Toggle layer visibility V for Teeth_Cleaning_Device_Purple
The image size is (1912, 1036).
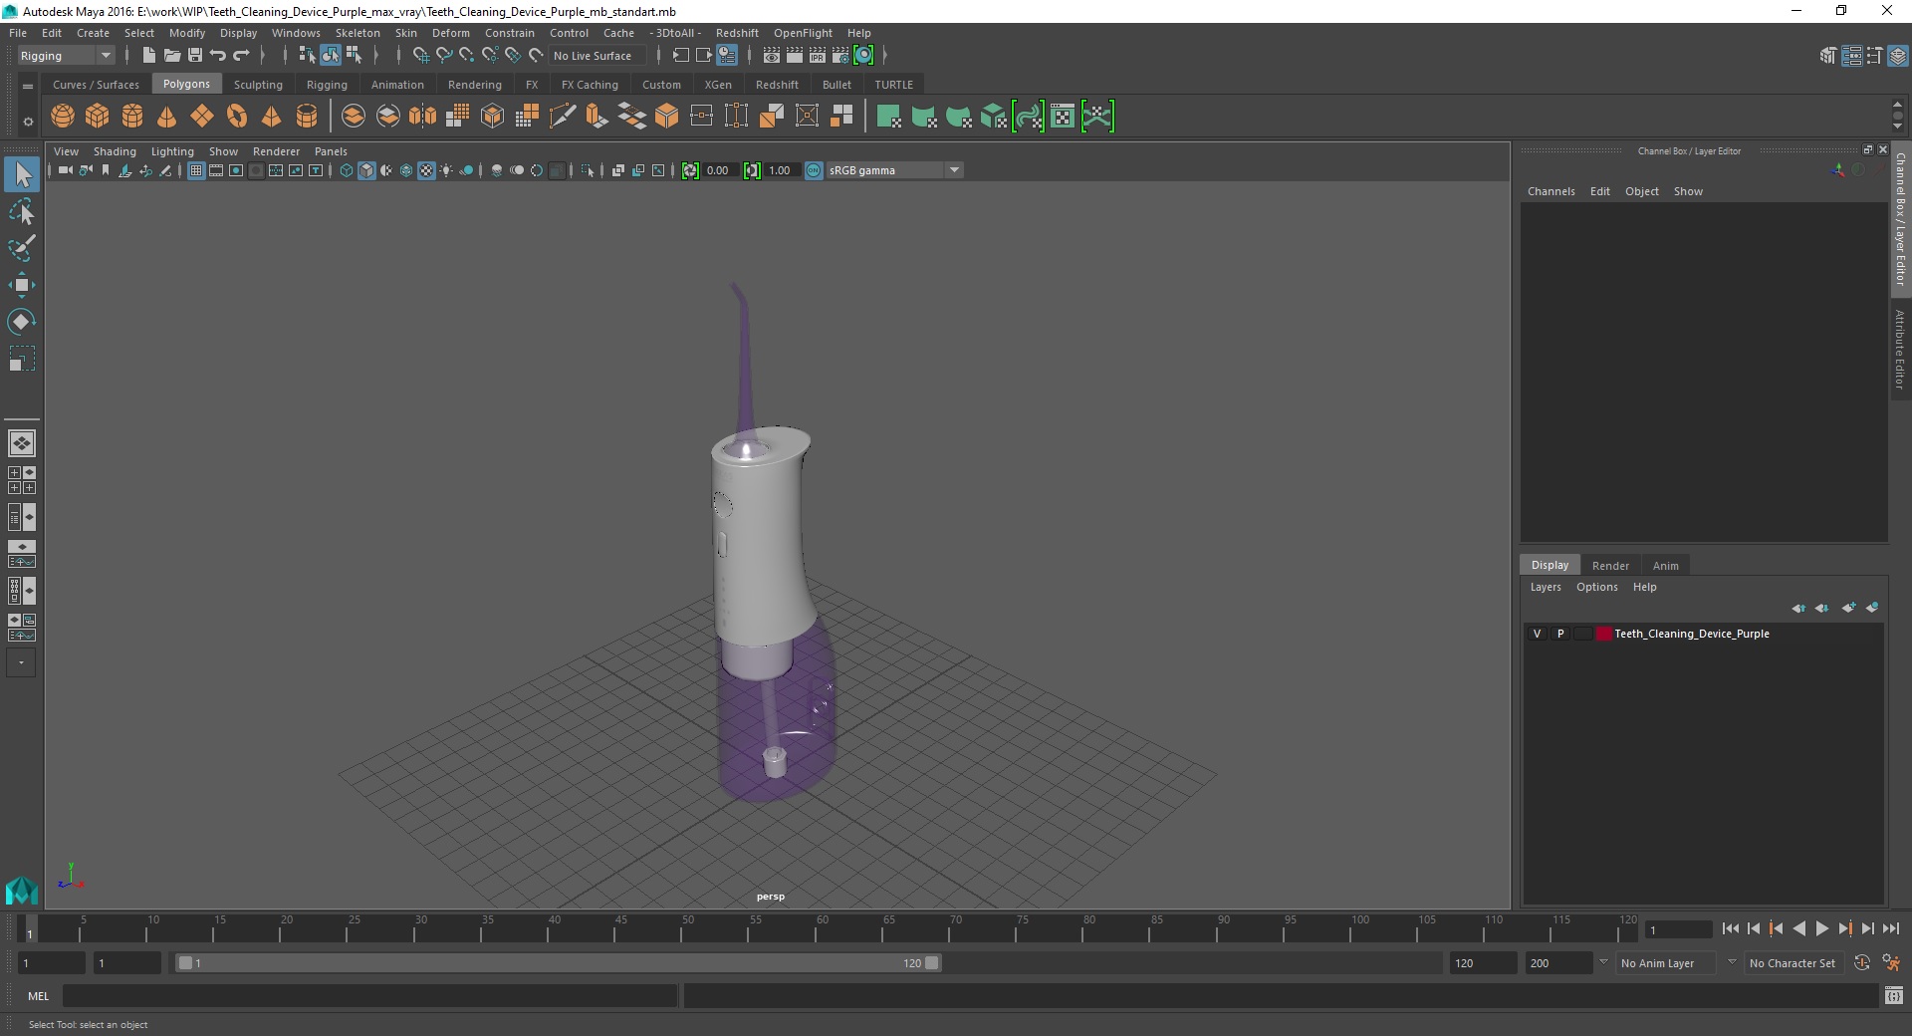tap(1537, 634)
